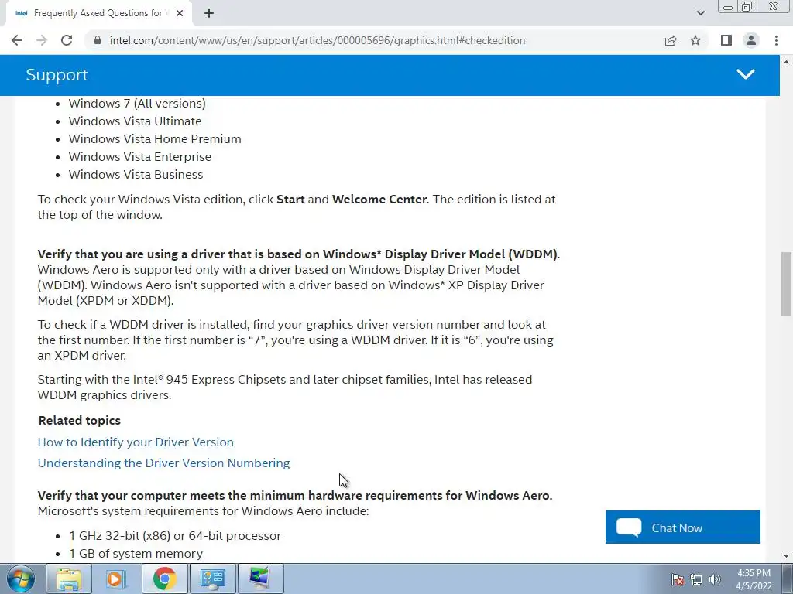
Task: Click the Support header title
Action: click(57, 75)
